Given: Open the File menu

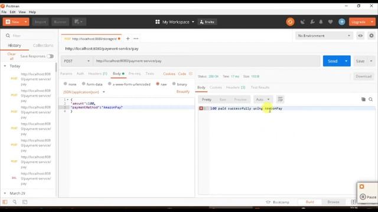Looking at the screenshot, I should click(4, 12).
